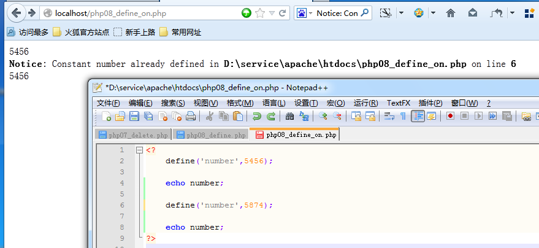Close current document using toolbar icon
The height and width of the screenshot is (248, 539).
coord(162,116)
